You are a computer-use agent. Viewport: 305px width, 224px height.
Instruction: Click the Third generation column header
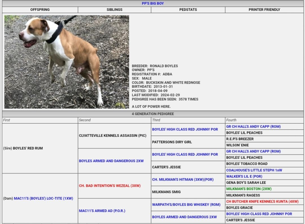click(x=156, y=120)
